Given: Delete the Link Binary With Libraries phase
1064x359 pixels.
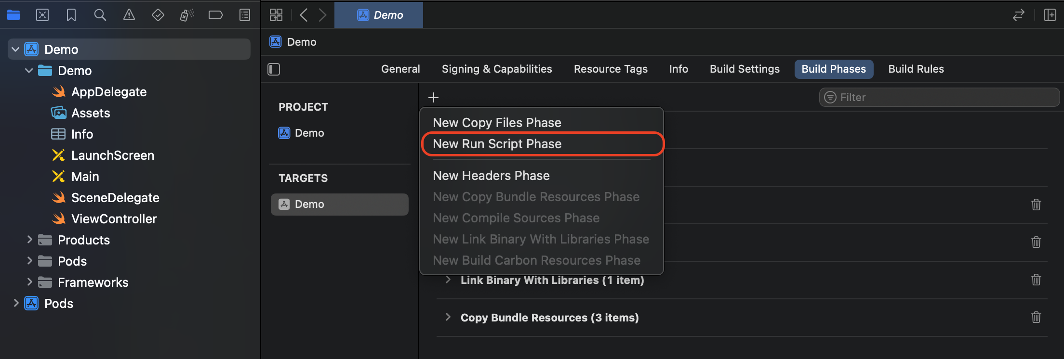Looking at the screenshot, I should pos(1036,280).
